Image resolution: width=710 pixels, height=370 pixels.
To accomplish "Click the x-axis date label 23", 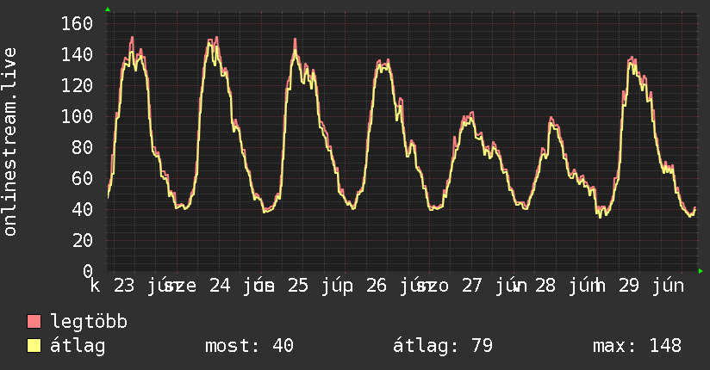I will 124,286.
